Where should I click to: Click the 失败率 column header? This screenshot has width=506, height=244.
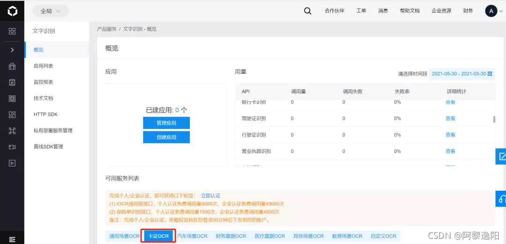(402, 92)
